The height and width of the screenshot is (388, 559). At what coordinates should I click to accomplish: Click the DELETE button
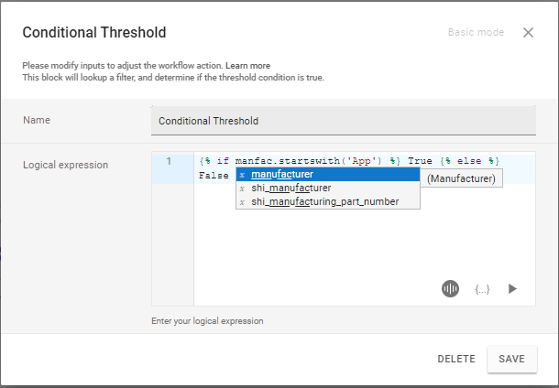tap(455, 359)
